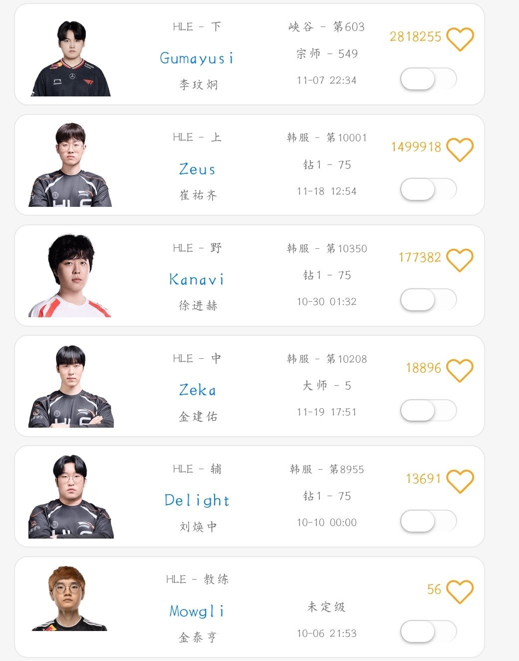
Task: Click the Zeus player name
Action: (197, 169)
